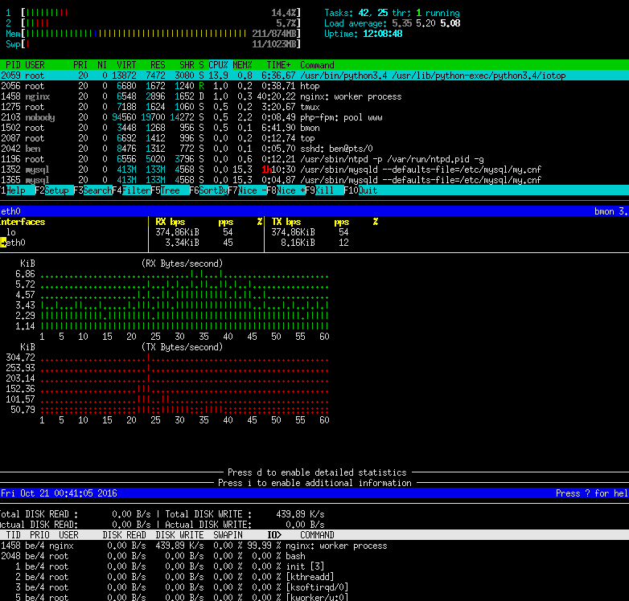
Task: Open F6 SortBy menu
Action: click(208, 190)
